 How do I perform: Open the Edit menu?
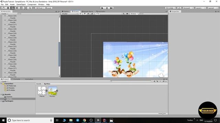(7, 4)
